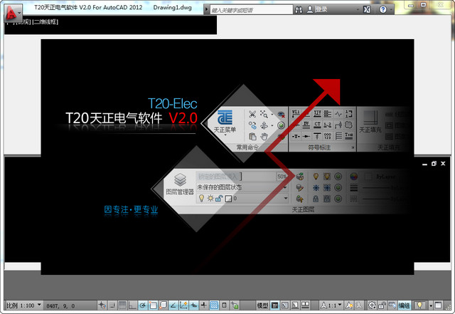The width and height of the screenshot is (455, 314).
Task: Close the inner drawing window
Action: point(443,164)
